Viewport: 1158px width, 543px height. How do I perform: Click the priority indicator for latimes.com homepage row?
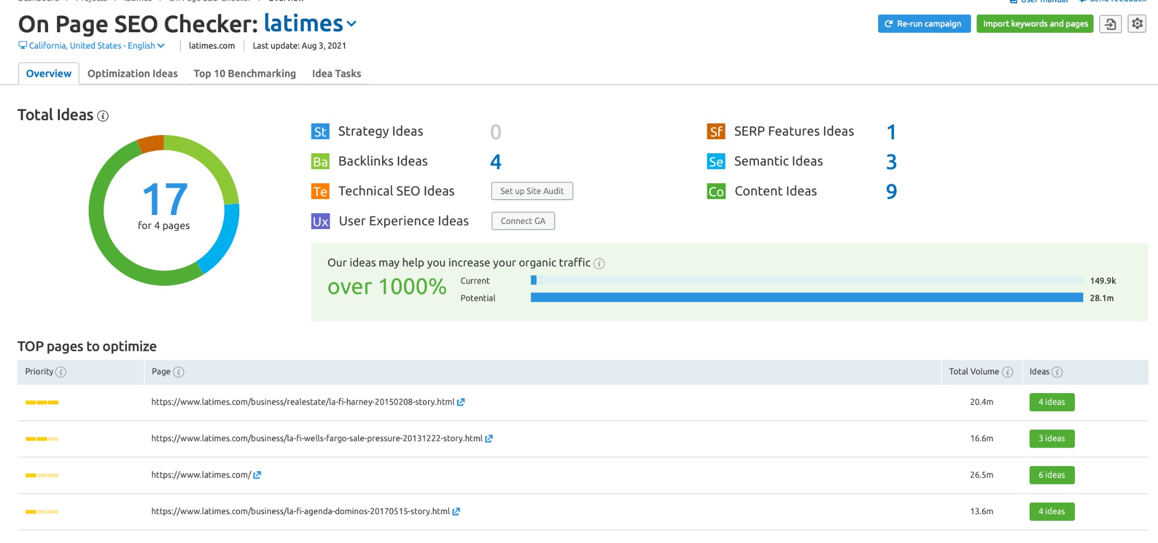click(x=42, y=476)
